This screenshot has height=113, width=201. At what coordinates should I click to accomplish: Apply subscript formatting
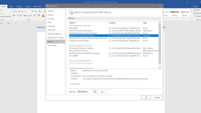click(x=28, y=15)
